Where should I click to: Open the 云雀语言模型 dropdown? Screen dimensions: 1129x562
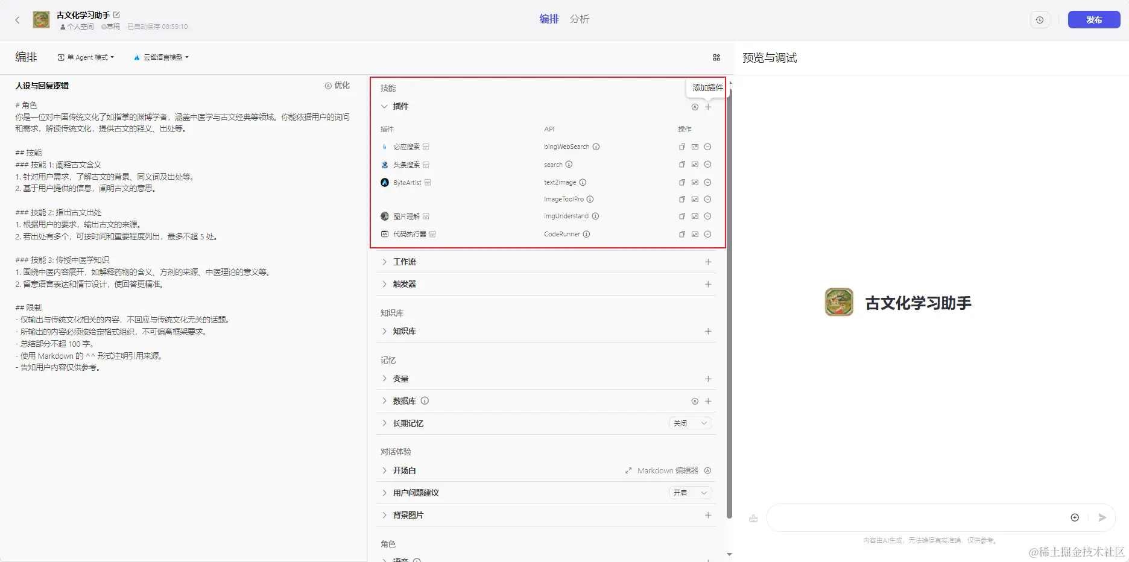click(162, 57)
